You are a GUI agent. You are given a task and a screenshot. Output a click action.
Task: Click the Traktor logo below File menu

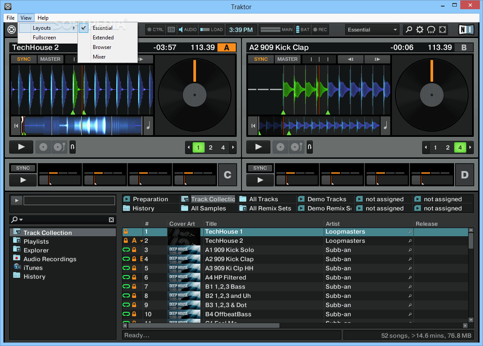pyautogui.click(x=11, y=30)
